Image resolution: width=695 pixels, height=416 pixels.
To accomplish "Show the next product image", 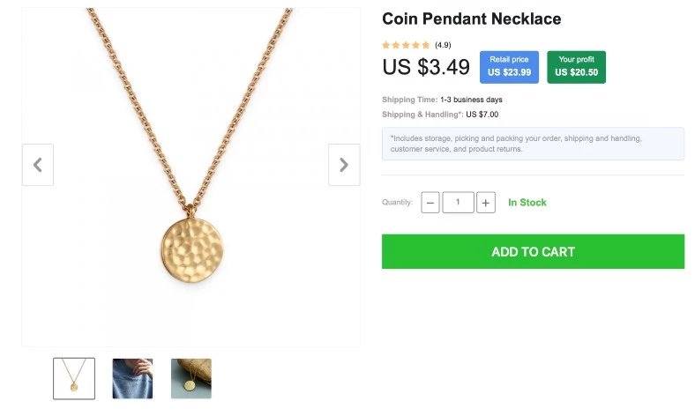I will (344, 165).
